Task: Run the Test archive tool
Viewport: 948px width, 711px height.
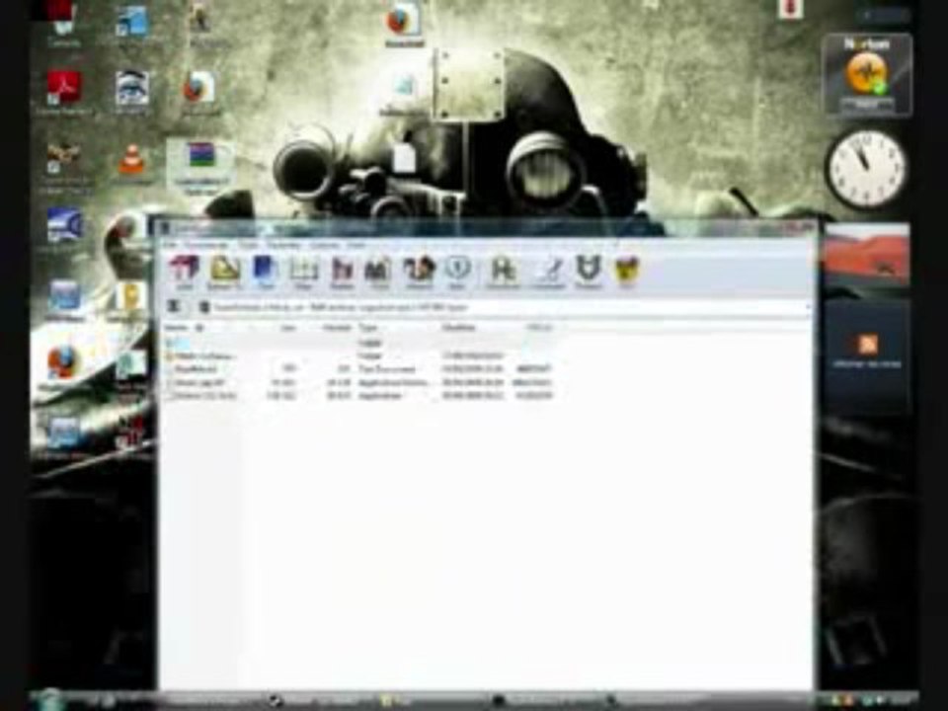Action: [265, 272]
